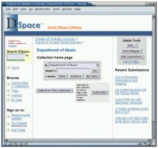Click the Admin Tools Edit... button

[x=132, y=46]
